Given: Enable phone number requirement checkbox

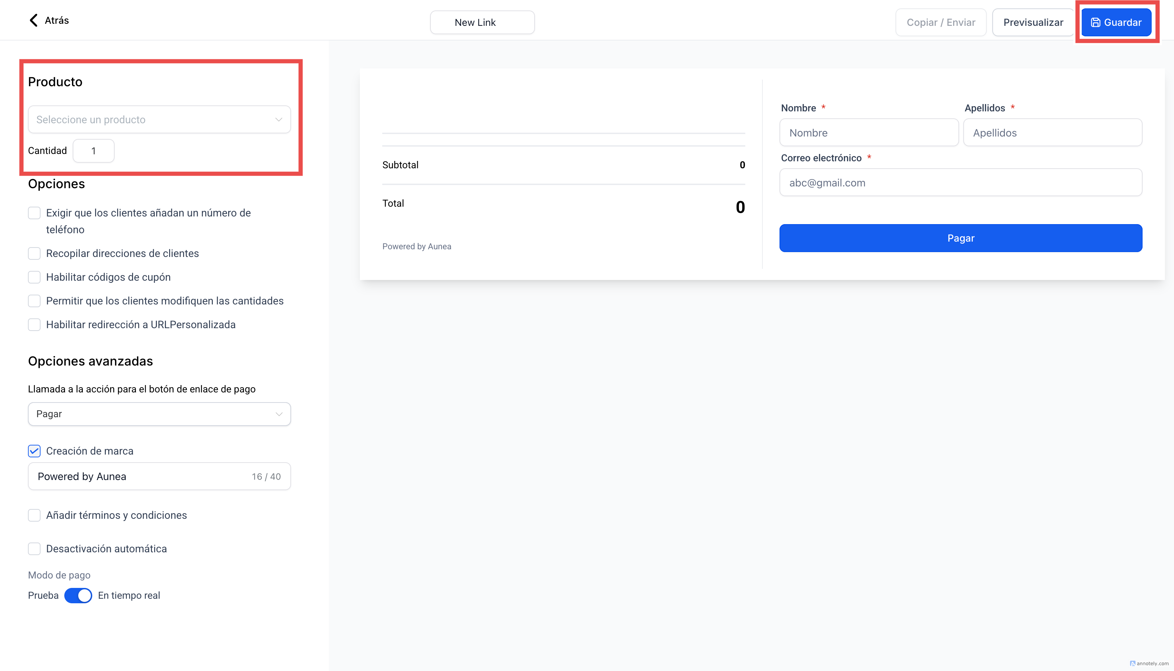Looking at the screenshot, I should coord(34,213).
